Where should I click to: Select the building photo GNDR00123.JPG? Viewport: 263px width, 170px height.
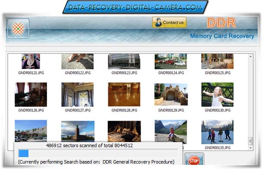click(x=124, y=62)
